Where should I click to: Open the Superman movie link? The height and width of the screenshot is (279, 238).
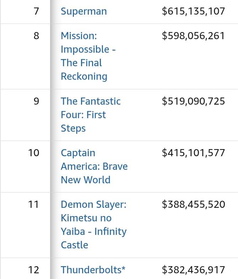coord(83,11)
